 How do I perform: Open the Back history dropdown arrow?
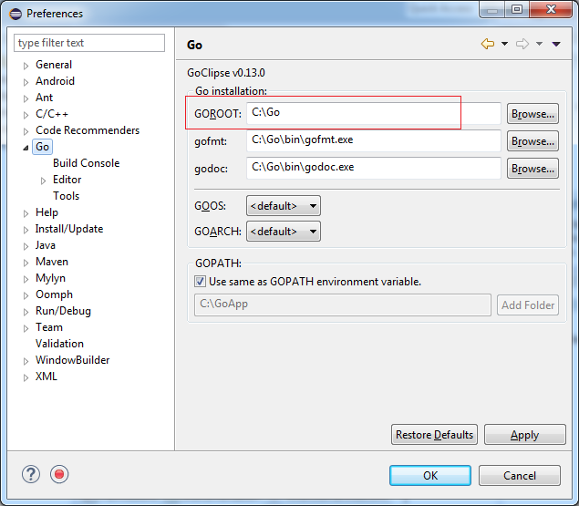pyautogui.click(x=504, y=44)
